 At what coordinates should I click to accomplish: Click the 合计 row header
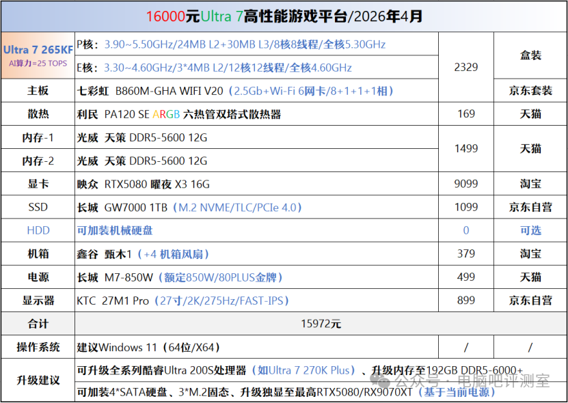pyautogui.click(x=38, y=324)
